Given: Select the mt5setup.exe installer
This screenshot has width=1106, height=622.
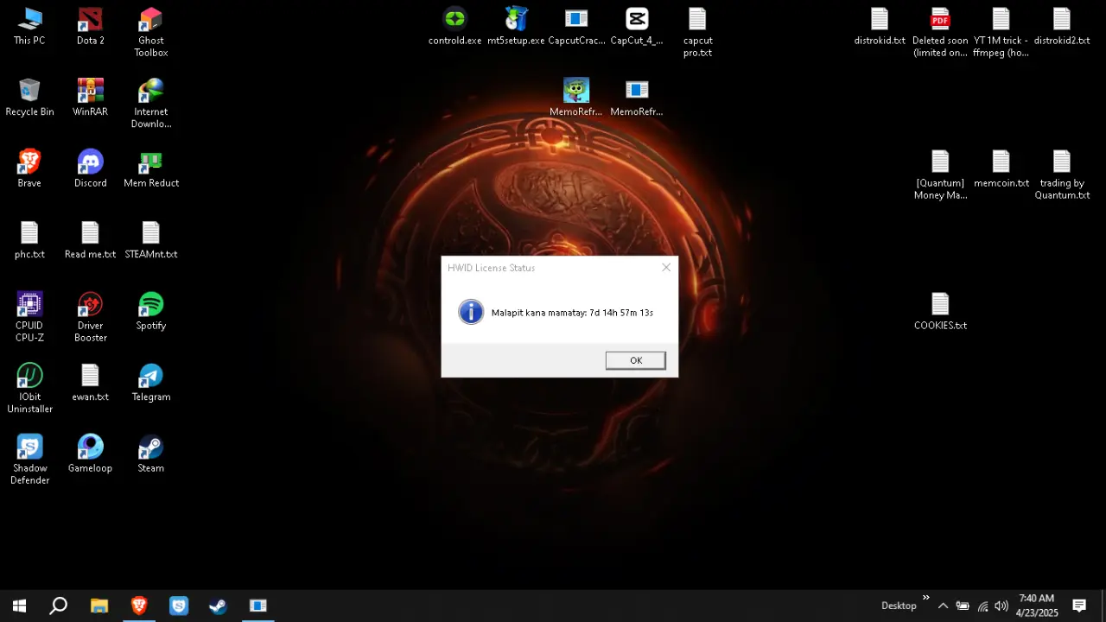Looking at the screenshot, I should [516, 27].
